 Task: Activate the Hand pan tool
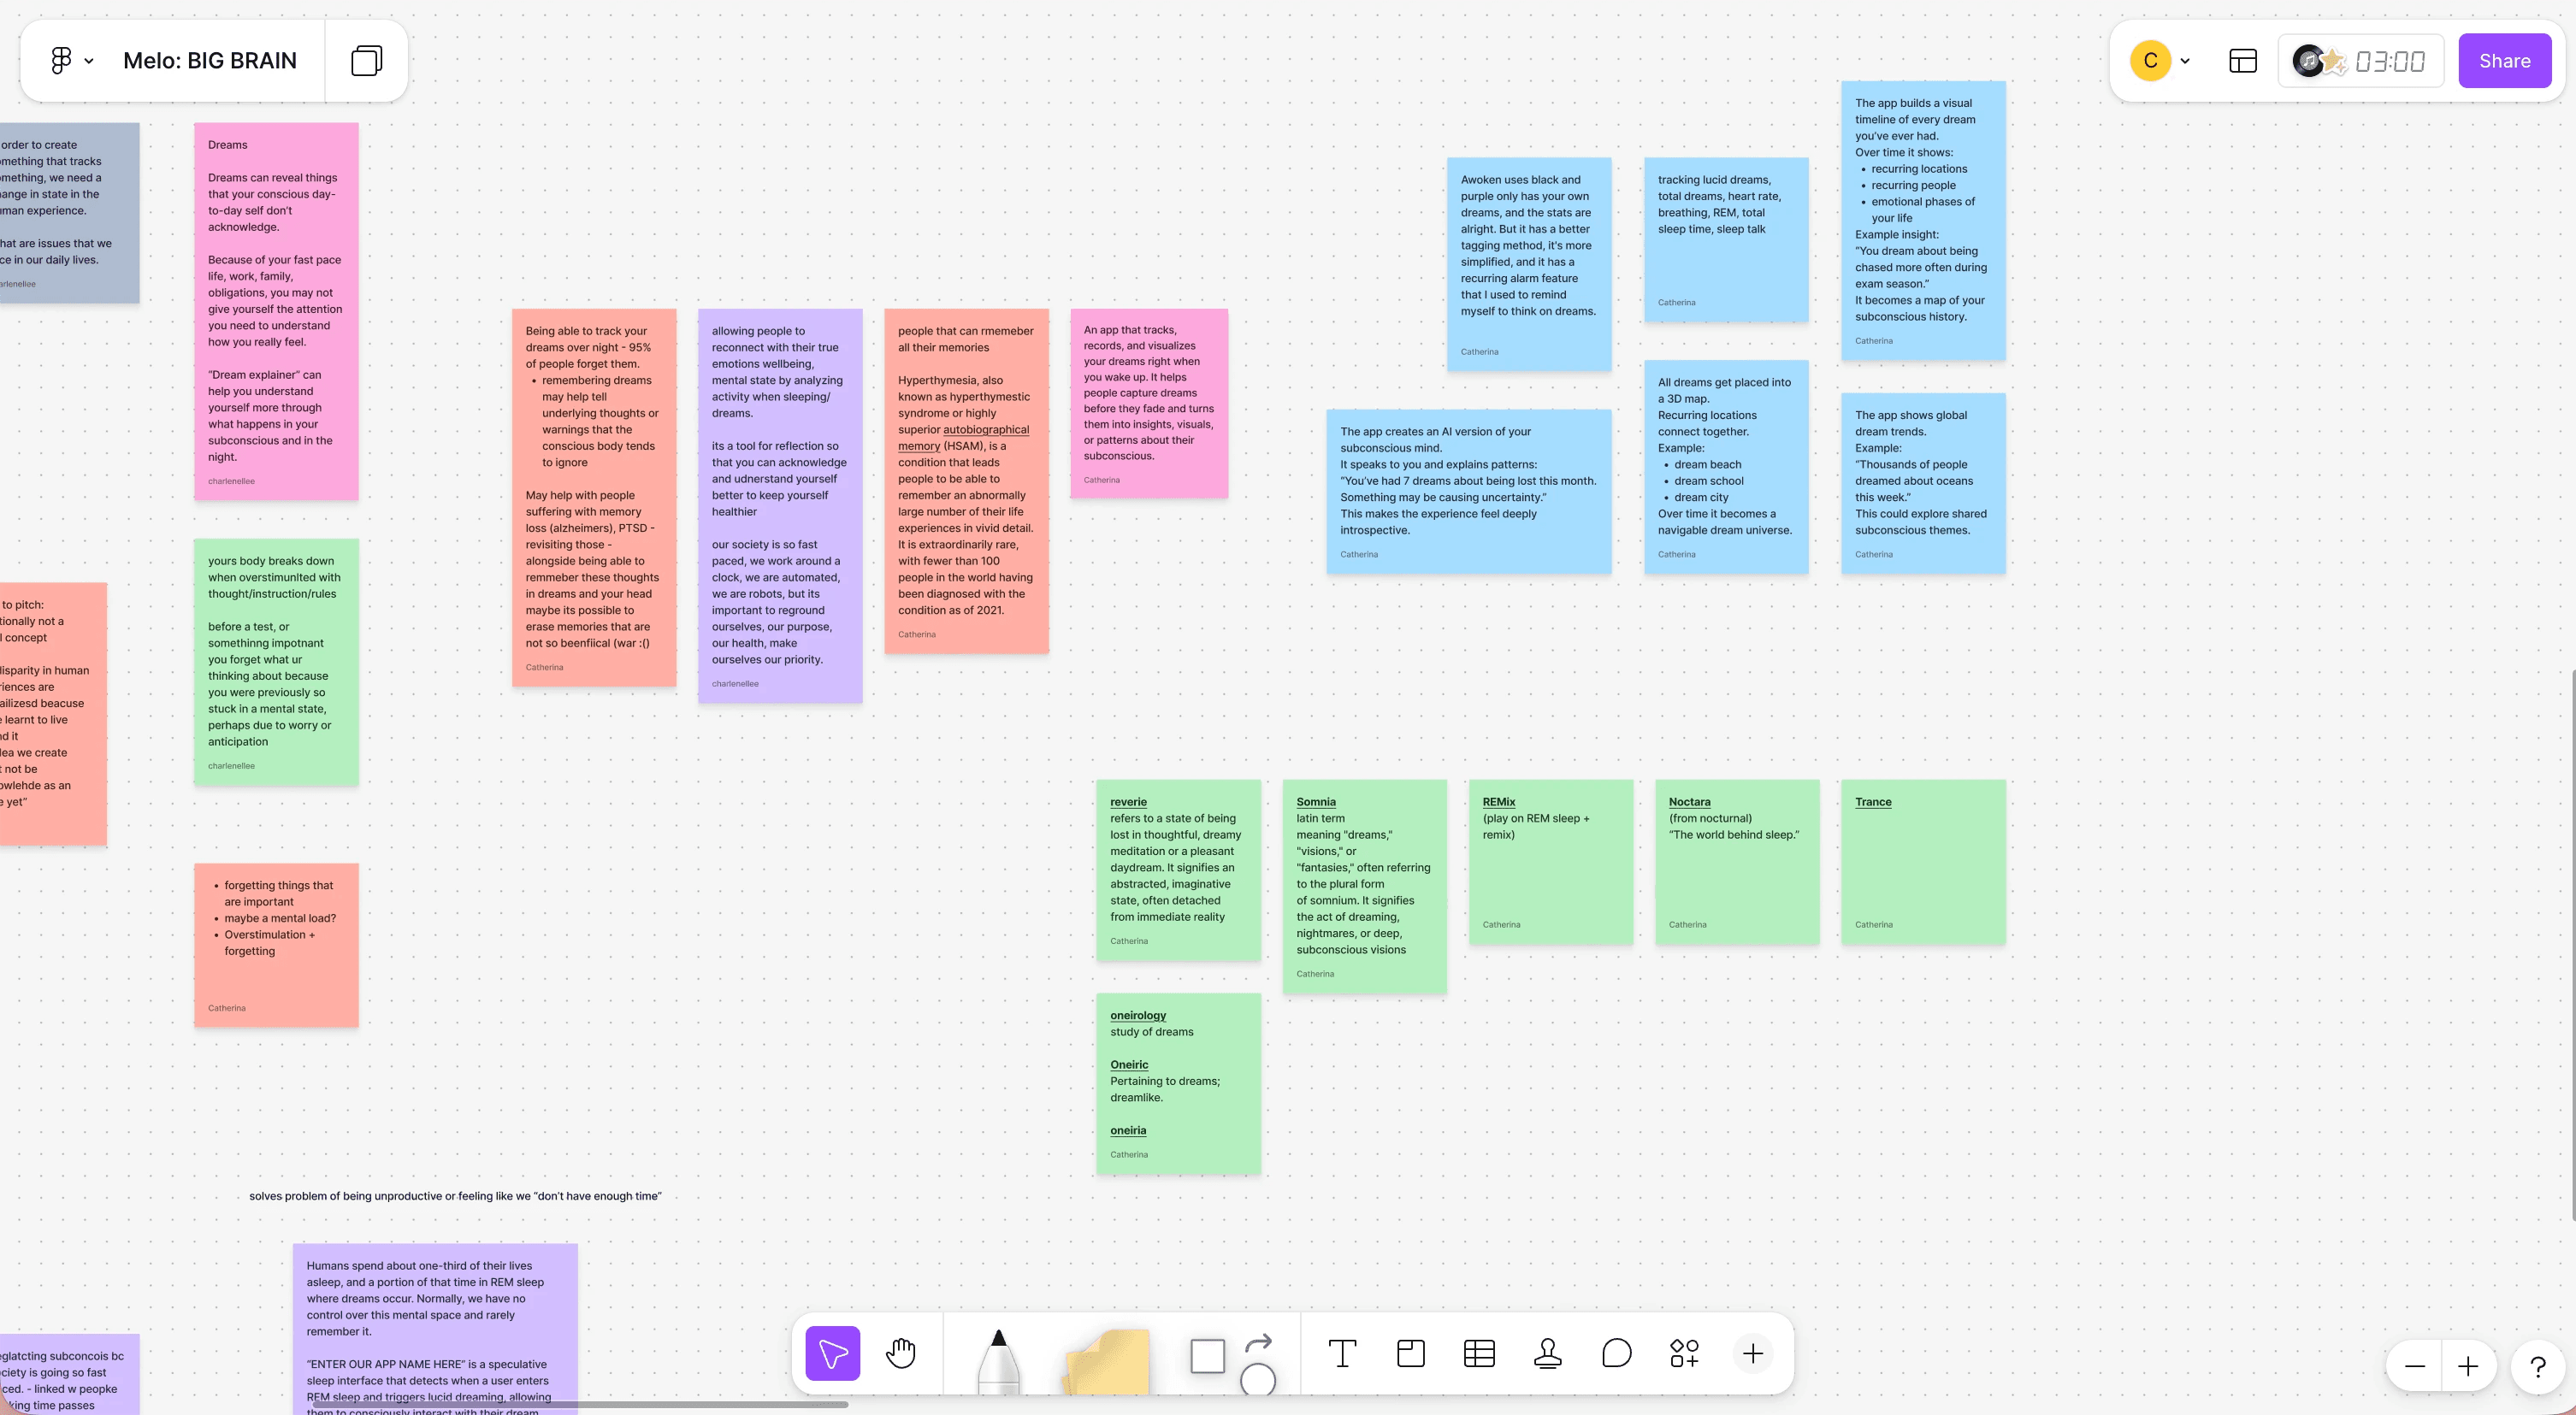(x=901, y=1353)
